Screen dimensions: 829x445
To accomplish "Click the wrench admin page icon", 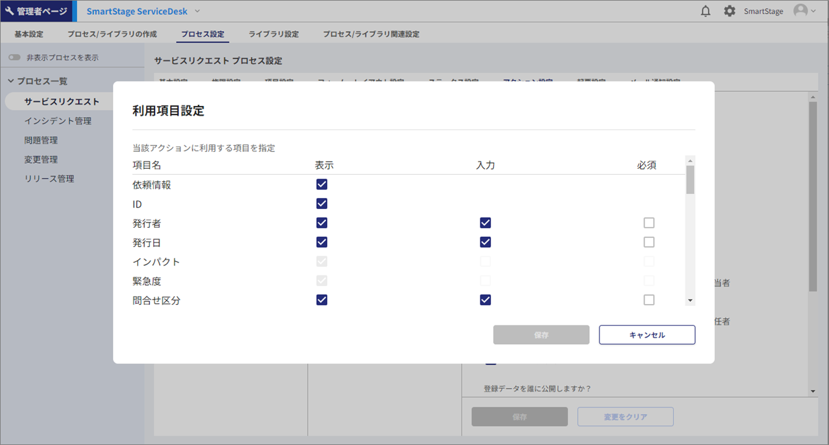I will click(x=10, y=11).
